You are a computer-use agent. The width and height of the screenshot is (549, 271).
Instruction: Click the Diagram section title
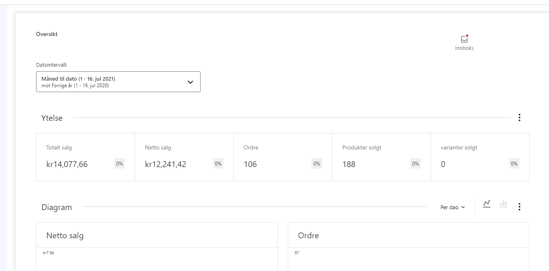(x=56, y=207)
